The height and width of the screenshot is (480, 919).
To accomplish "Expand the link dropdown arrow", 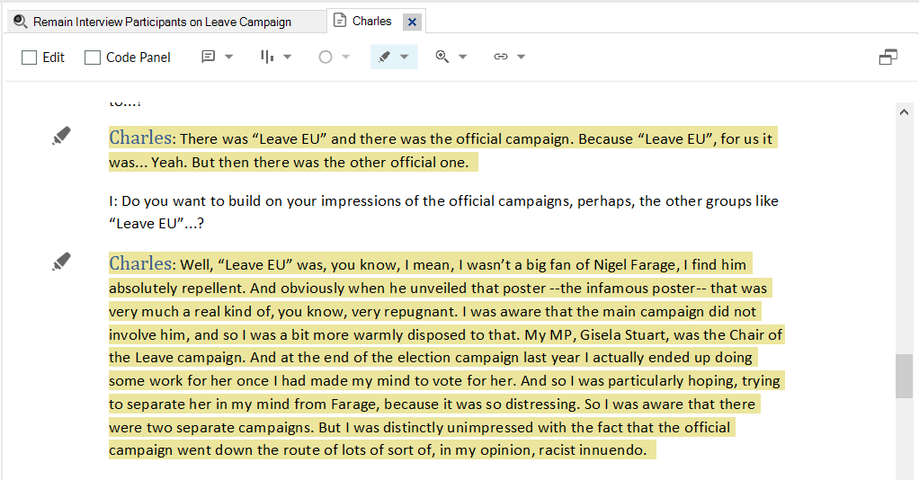I will 521,57.
